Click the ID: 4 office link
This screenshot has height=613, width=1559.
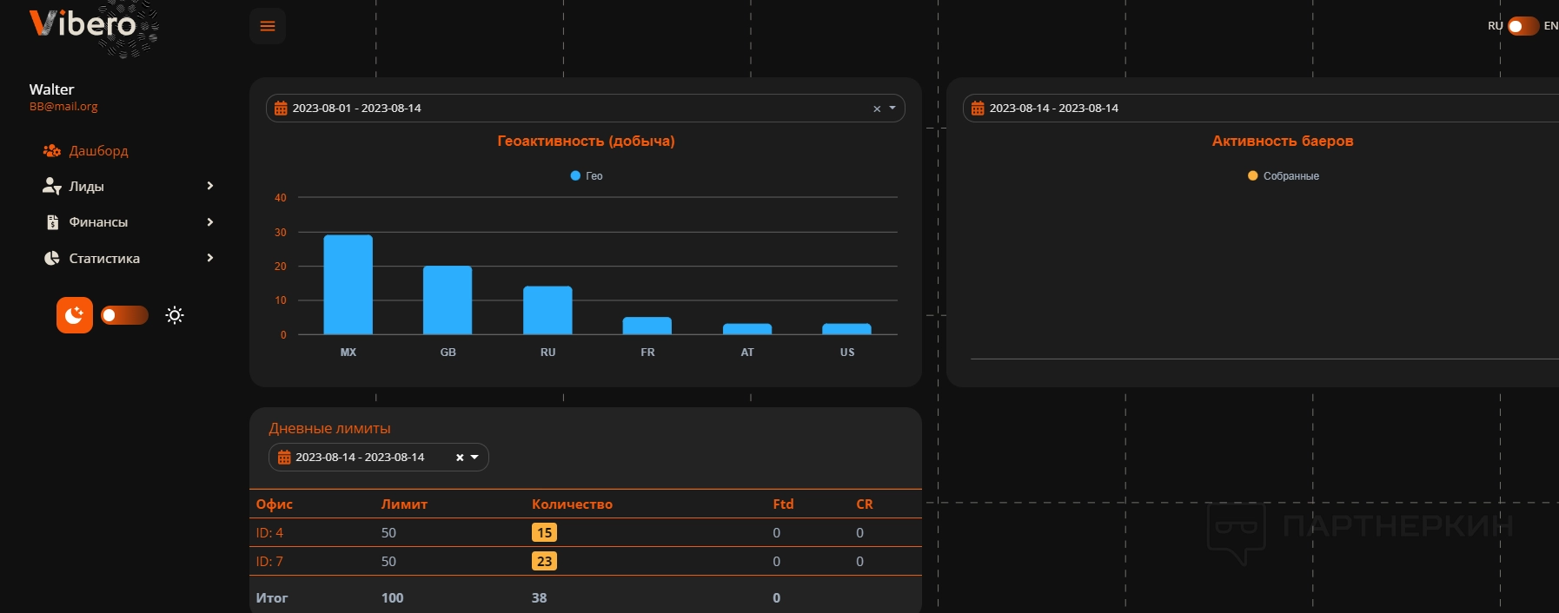point(269,533)
